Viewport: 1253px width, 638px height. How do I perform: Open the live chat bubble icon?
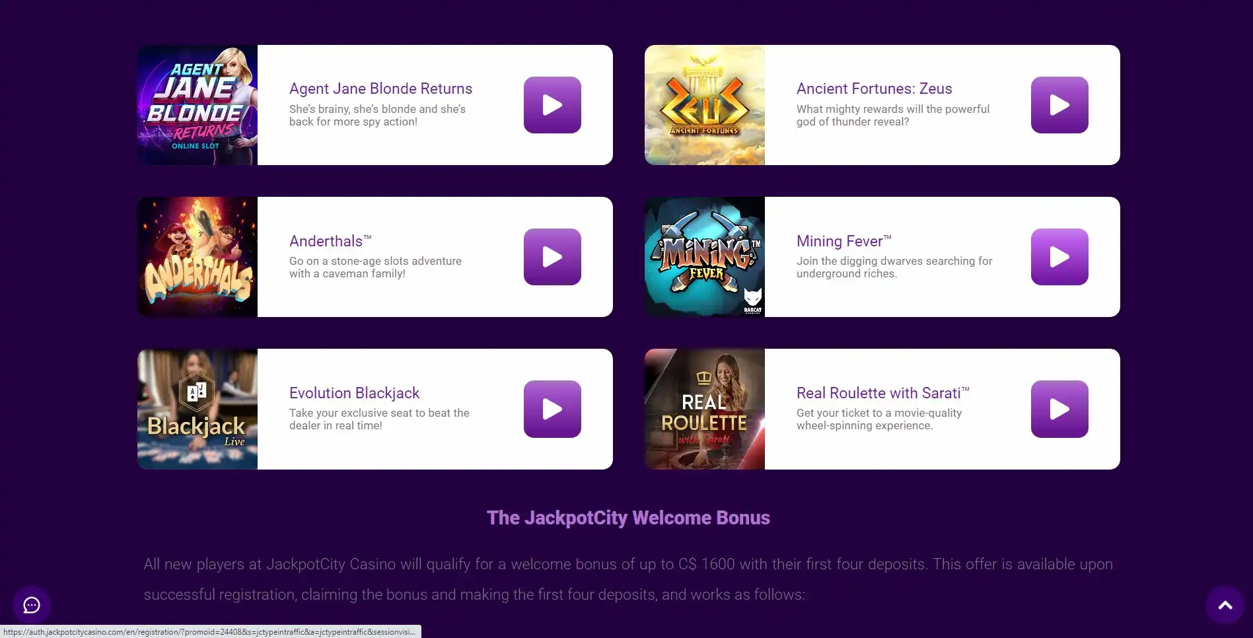[x=32, y=605]
